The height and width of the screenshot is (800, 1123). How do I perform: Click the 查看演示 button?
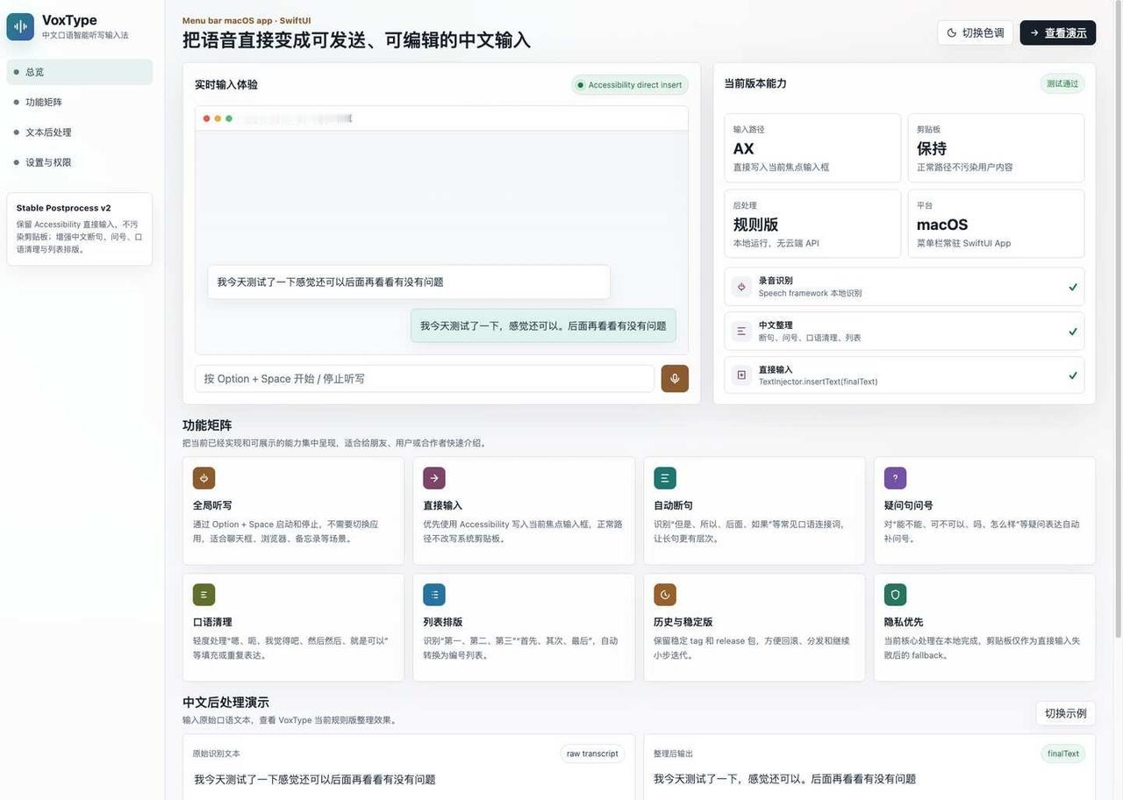[x=1057, y=32]
